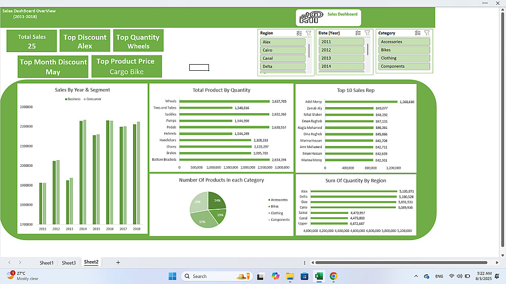506x284 pixels.
Task: Toggle multi-select in the Date (Year) slicer
Action: click(x=358, y=33)
